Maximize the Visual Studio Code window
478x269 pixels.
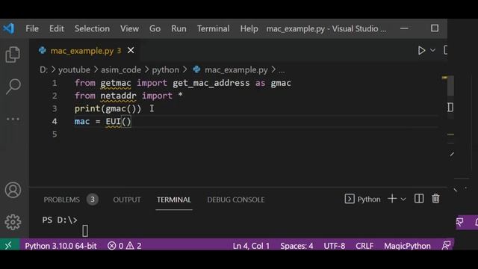pos(435,28)
